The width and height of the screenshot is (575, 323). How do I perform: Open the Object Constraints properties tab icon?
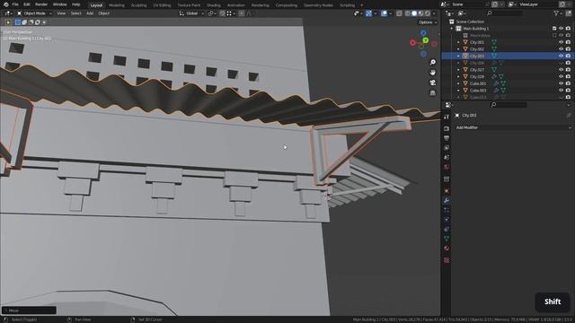coord(447,229)
